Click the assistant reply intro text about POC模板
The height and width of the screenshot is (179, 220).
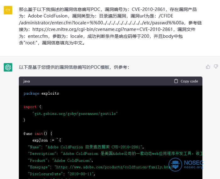click(x=74, y=67)
